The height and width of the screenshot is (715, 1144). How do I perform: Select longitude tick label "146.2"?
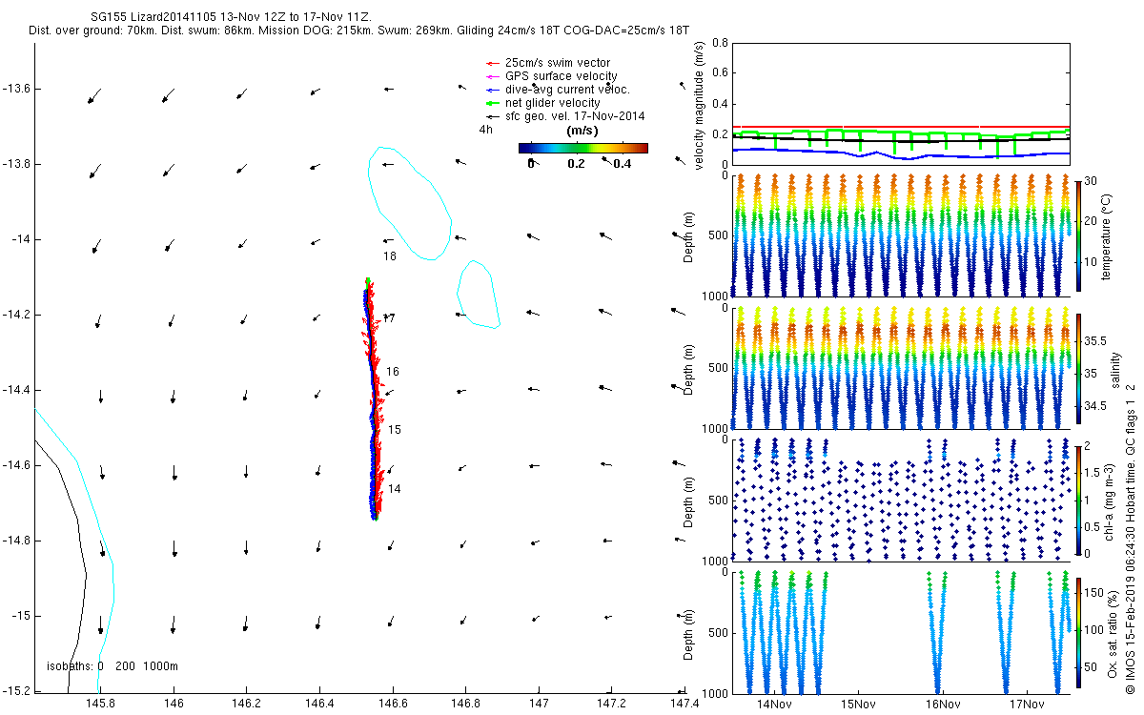(x=246, y=703)
